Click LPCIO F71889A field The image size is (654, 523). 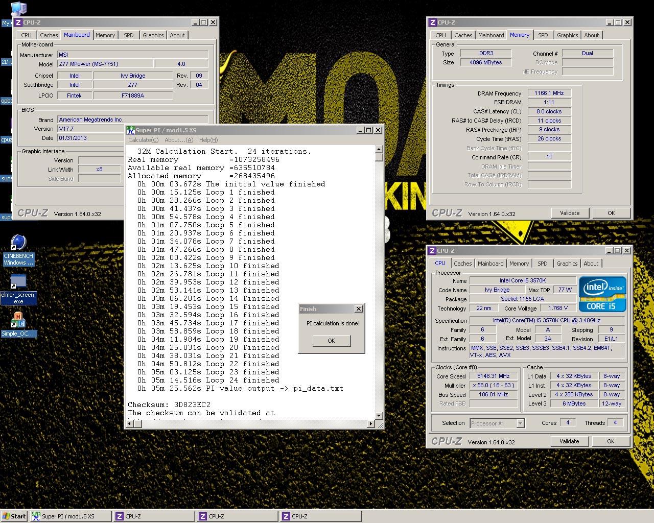(x=133, y=96)
